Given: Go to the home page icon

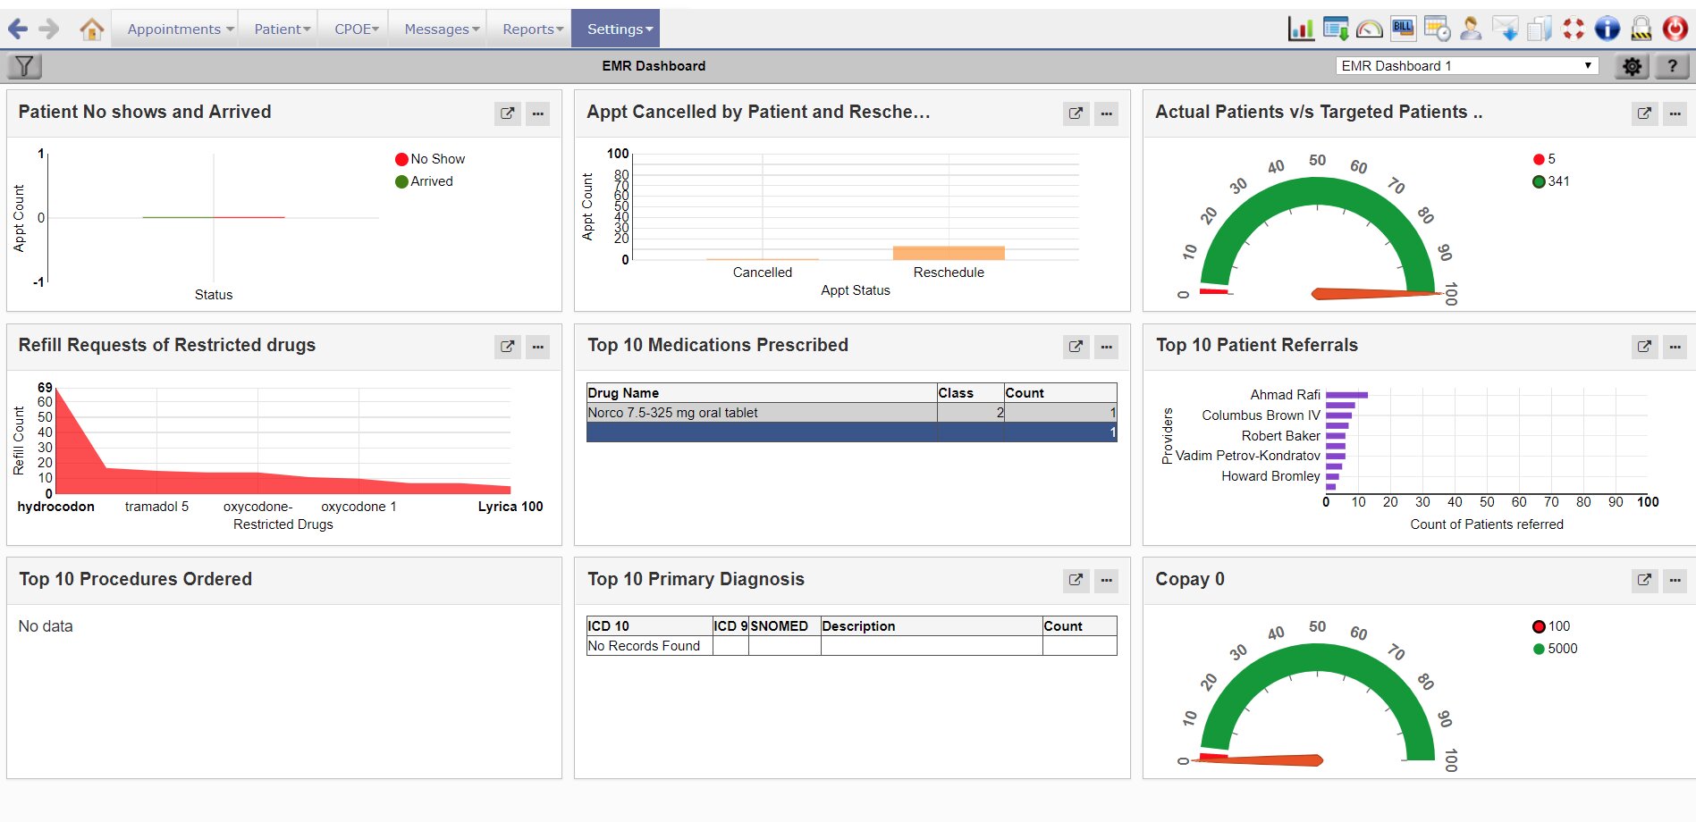Looking at the screenshot, I should click(91, 29).
